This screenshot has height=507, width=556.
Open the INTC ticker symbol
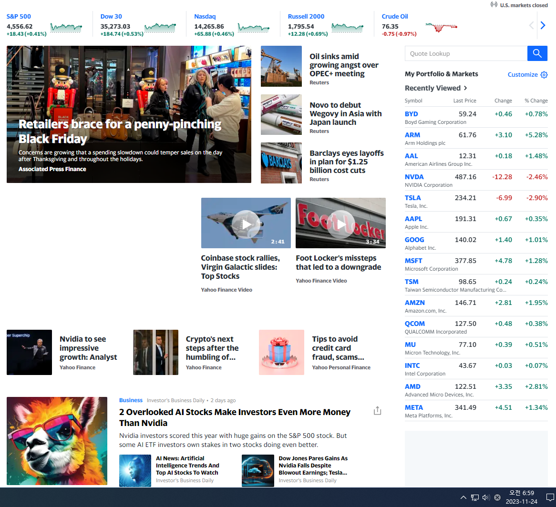(412, 365)
